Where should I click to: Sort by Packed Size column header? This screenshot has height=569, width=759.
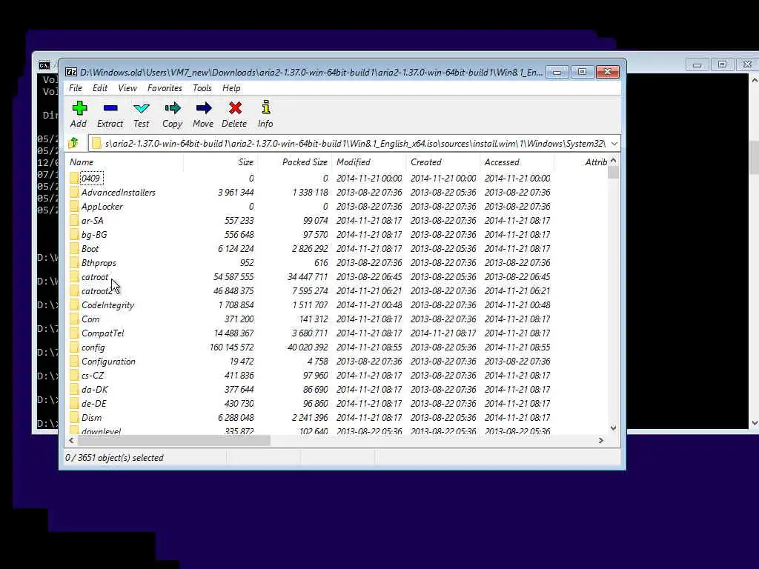pos(294,162)
